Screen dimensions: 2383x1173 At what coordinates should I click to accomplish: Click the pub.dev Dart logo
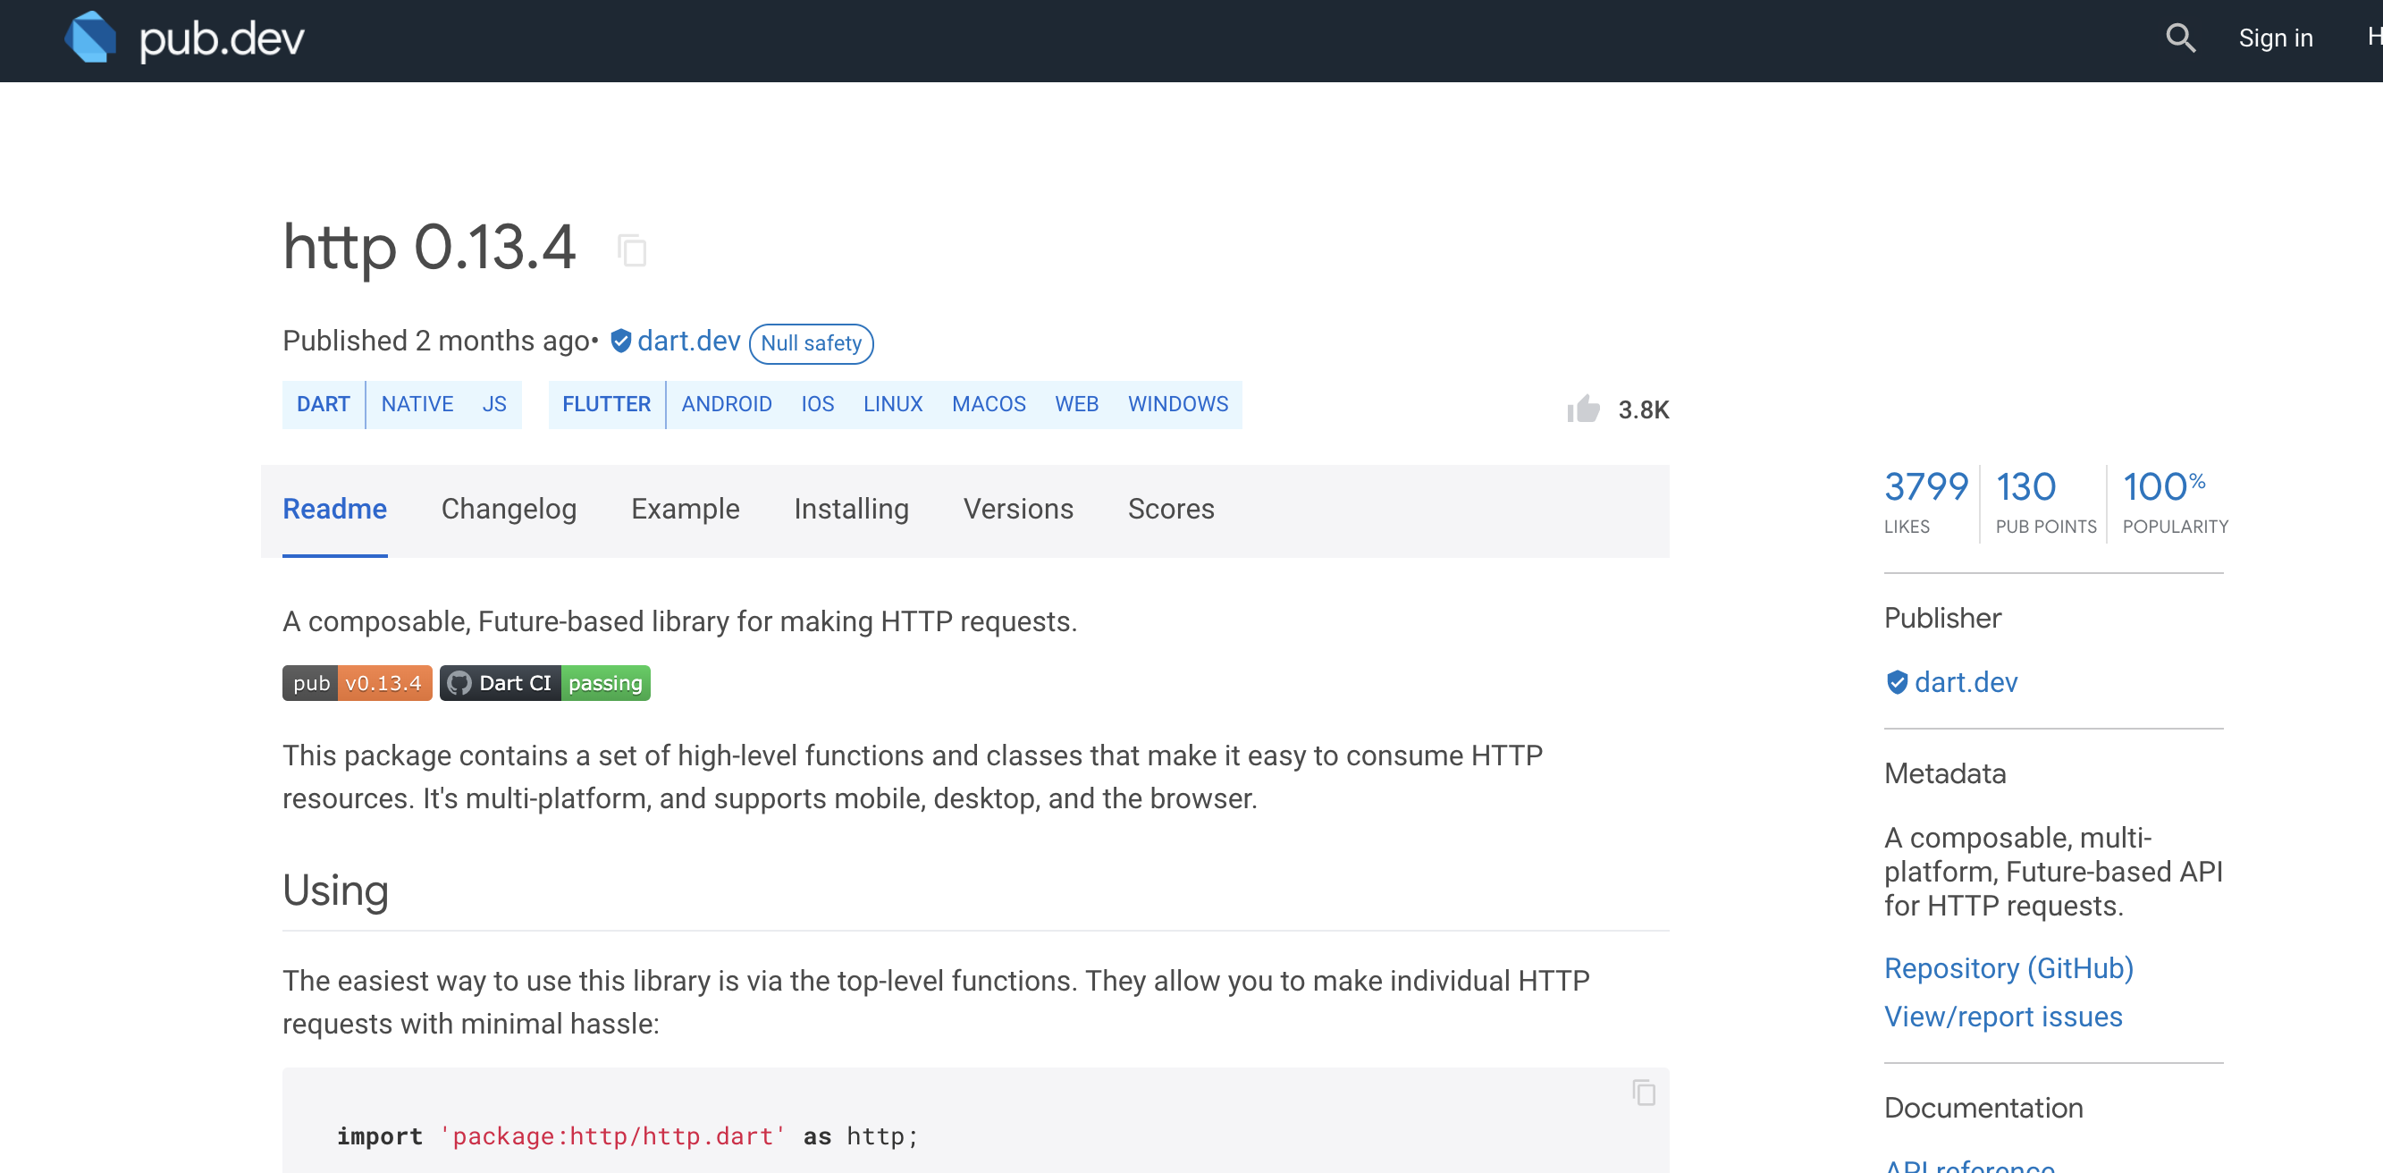pyautogui.click(x=89, y=38)
